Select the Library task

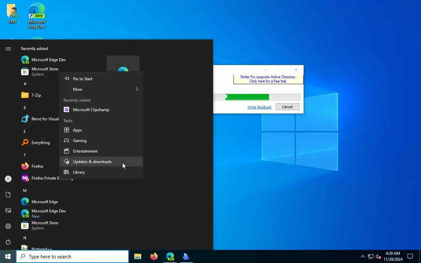101,172
